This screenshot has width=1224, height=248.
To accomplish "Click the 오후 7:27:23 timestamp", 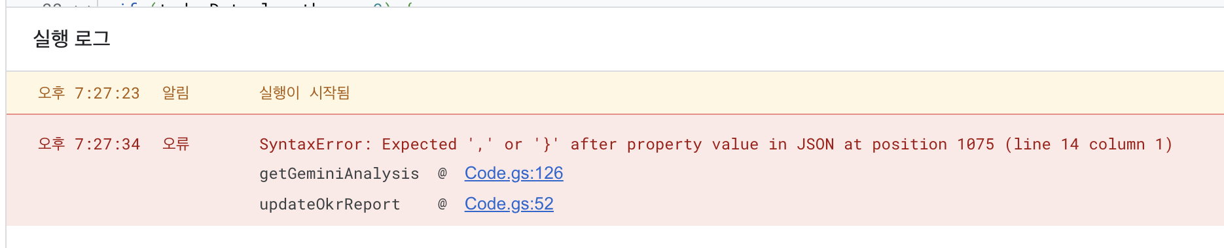I will tap(88, 93).
